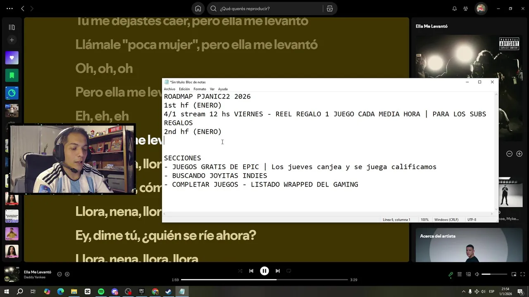The width and height of the screenshot is (529, 297).
Task: Open Spotify Browse icon in search bar
Action: (x=329, y=9)
